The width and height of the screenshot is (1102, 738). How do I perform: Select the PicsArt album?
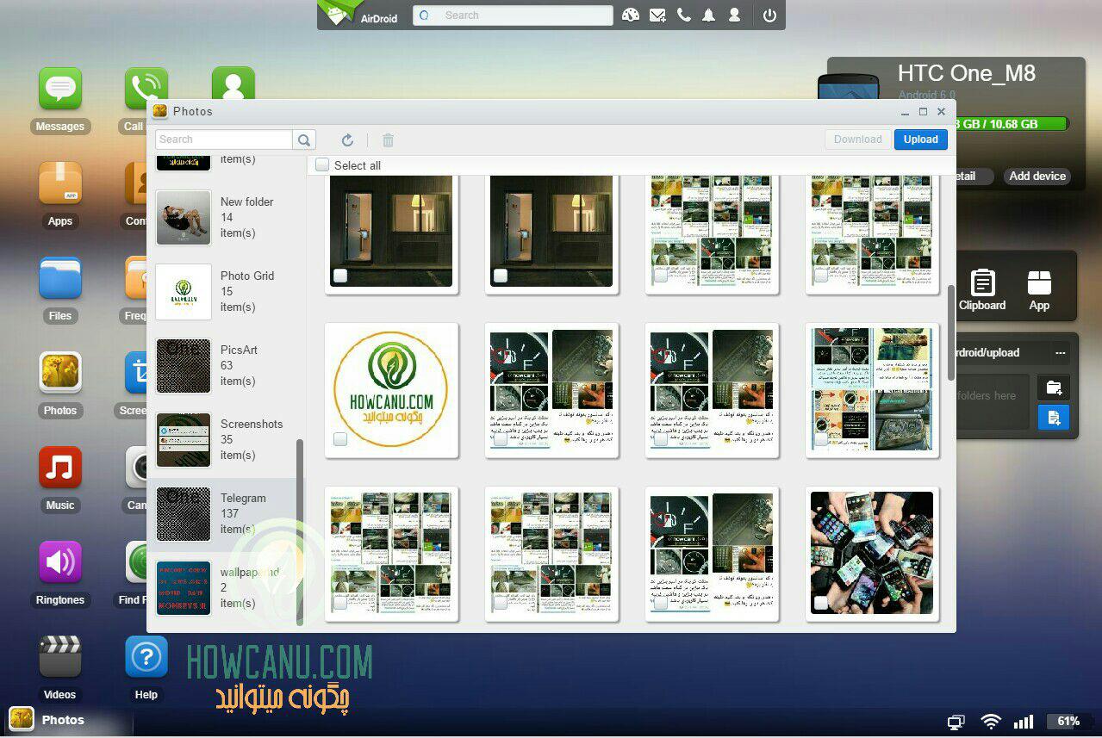[x=226, y=365]
